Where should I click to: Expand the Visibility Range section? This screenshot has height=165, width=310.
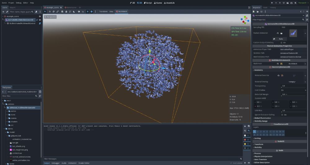coord(261,121)
